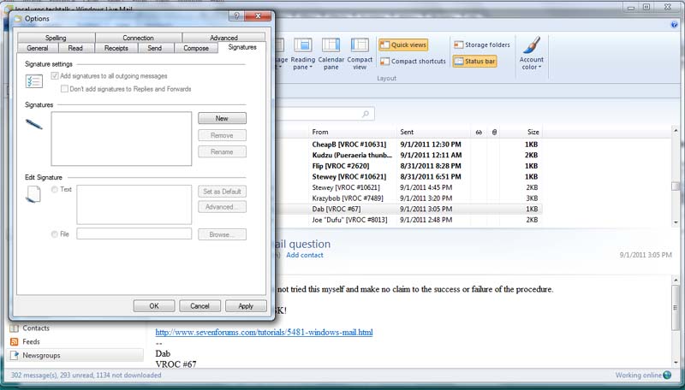
Task: Expand the Reading pane dropdown arrow
Action: [311, 68]
